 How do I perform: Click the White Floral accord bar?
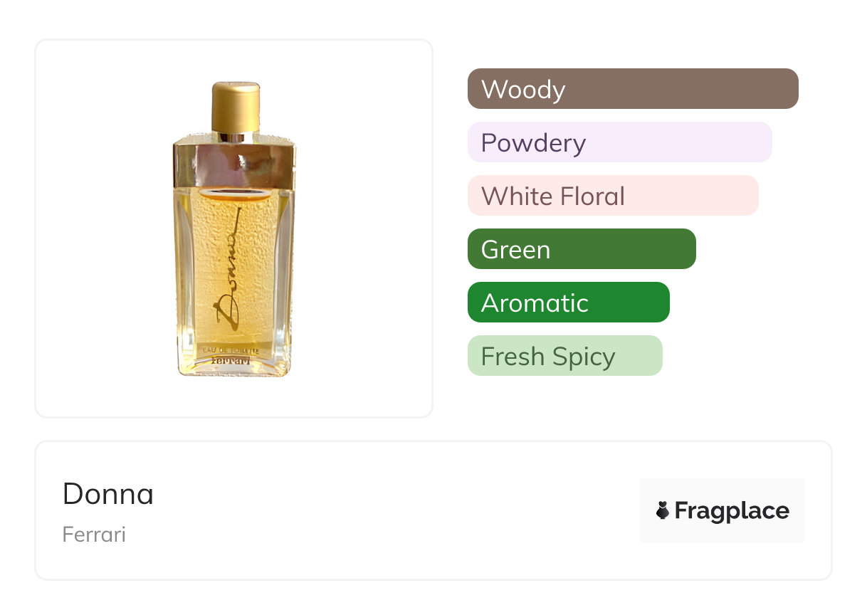point(612,196)
